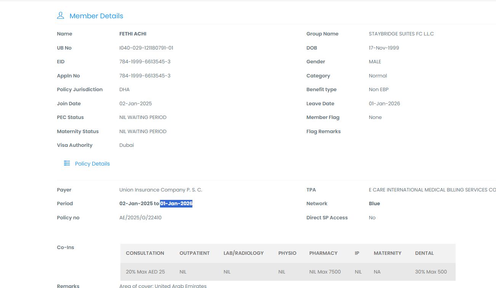Screen dimensions: 496x288
Task: Click the MATERNITY column header
Action: (387, 253)
